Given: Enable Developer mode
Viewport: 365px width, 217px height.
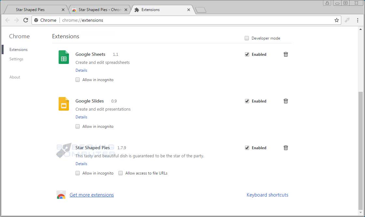Looking at the screenshot, I should [x=247, y=38].
